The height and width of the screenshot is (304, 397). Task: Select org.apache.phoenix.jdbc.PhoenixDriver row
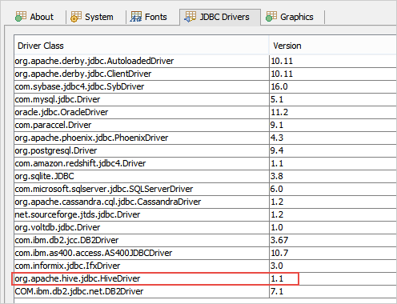(x=206, y=138)
